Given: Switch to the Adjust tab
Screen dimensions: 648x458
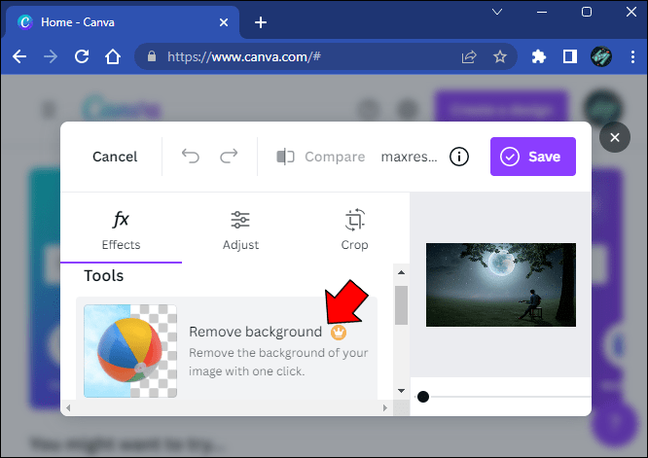Looking at the screenshot, I should [240, 229].
